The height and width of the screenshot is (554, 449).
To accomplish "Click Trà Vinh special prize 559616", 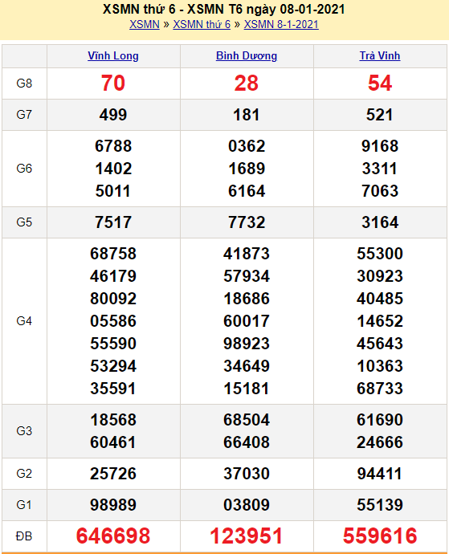I will pos(380,536).
